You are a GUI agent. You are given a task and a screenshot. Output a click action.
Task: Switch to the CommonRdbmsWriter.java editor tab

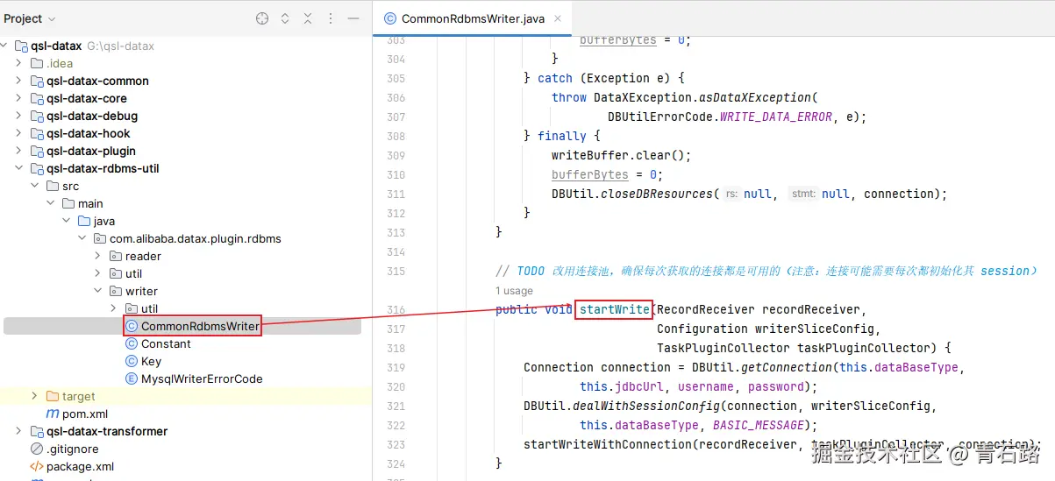[x=472, y=18]
